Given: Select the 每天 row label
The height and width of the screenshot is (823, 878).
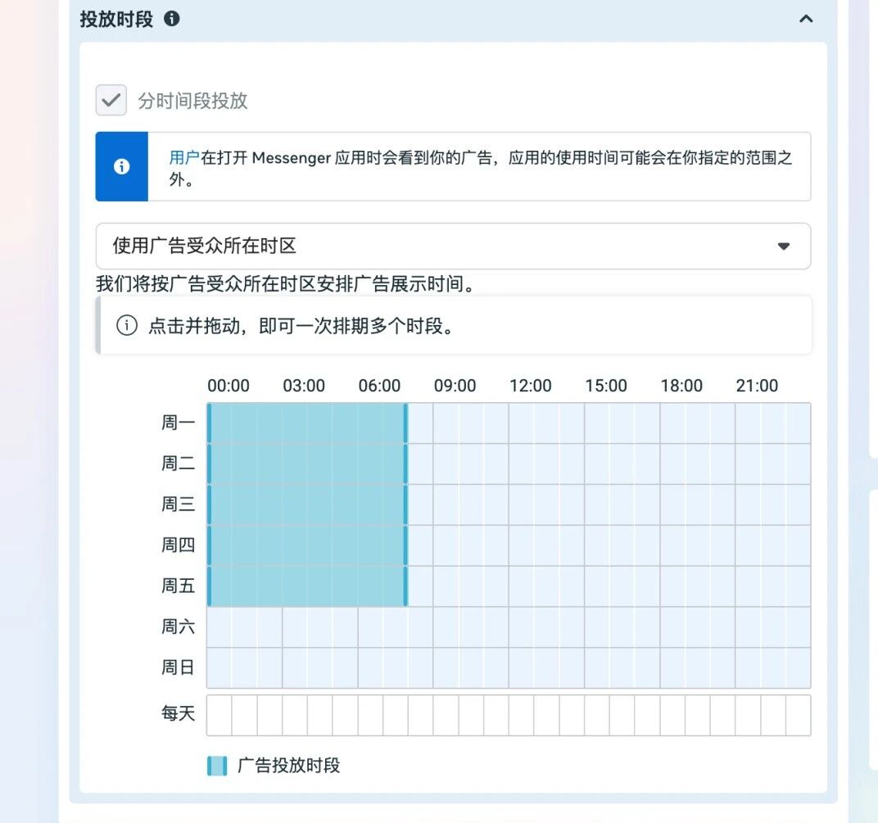Looking at the screenshot, I should [x=179, y=713].
